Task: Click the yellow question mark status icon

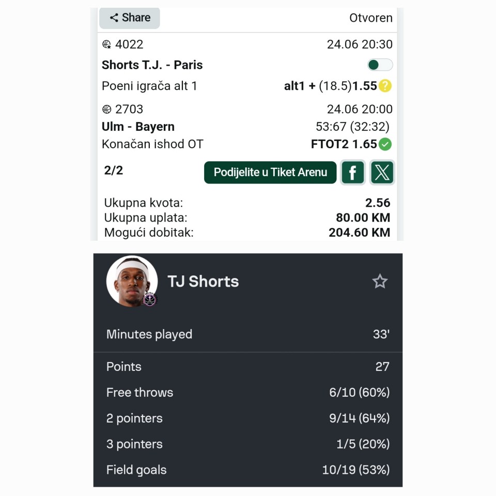Action: pyautogui.click(x=385, y=86)
